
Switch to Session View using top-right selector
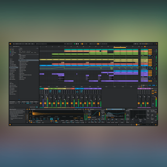pyautogui.click(x=155, y=44)
